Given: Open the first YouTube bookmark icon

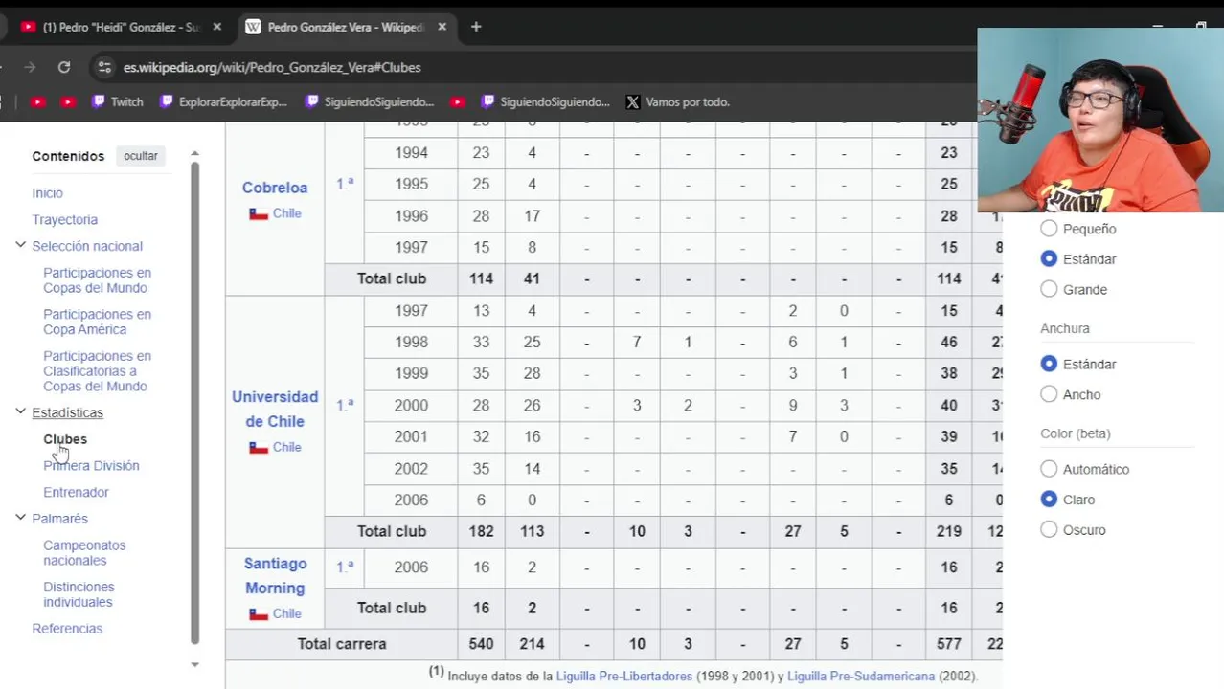Looking at the screenshot, I should [37, 101].
